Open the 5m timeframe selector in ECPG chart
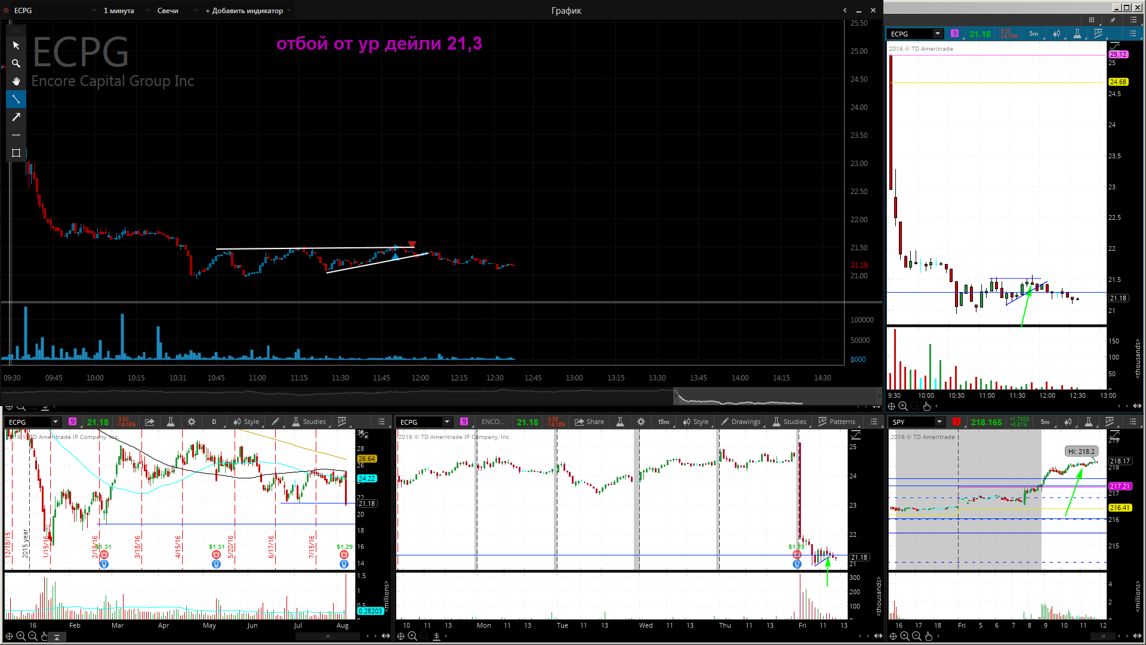 (x=1034, y=34)
